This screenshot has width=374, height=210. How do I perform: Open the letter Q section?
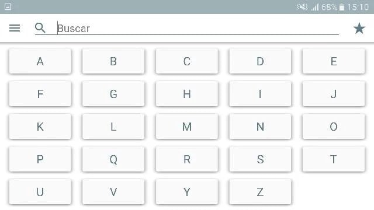pos(113,159)
